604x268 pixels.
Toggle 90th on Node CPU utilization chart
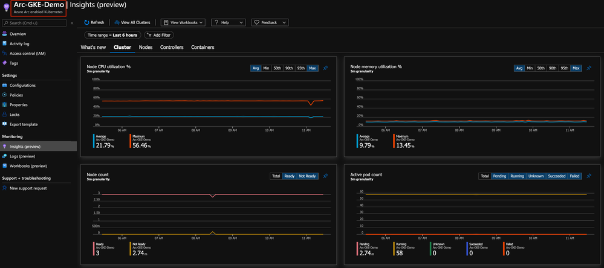[289, 68]
